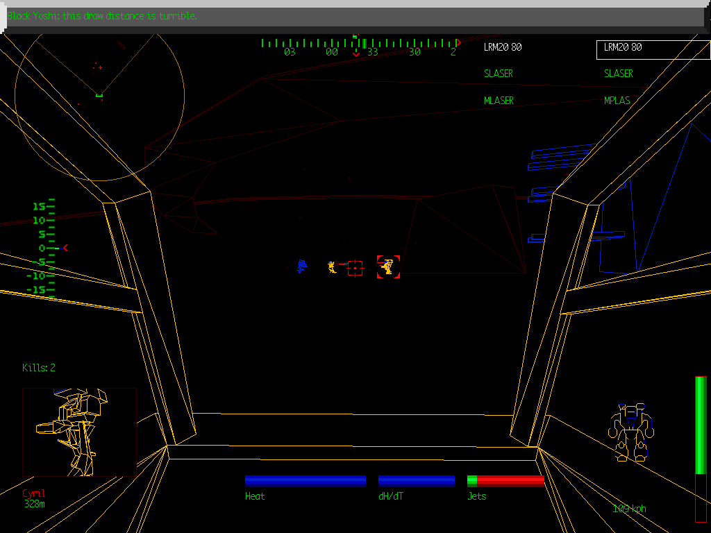
Task: Click the mech damage status diagram
Action: [x=630, y=430]
